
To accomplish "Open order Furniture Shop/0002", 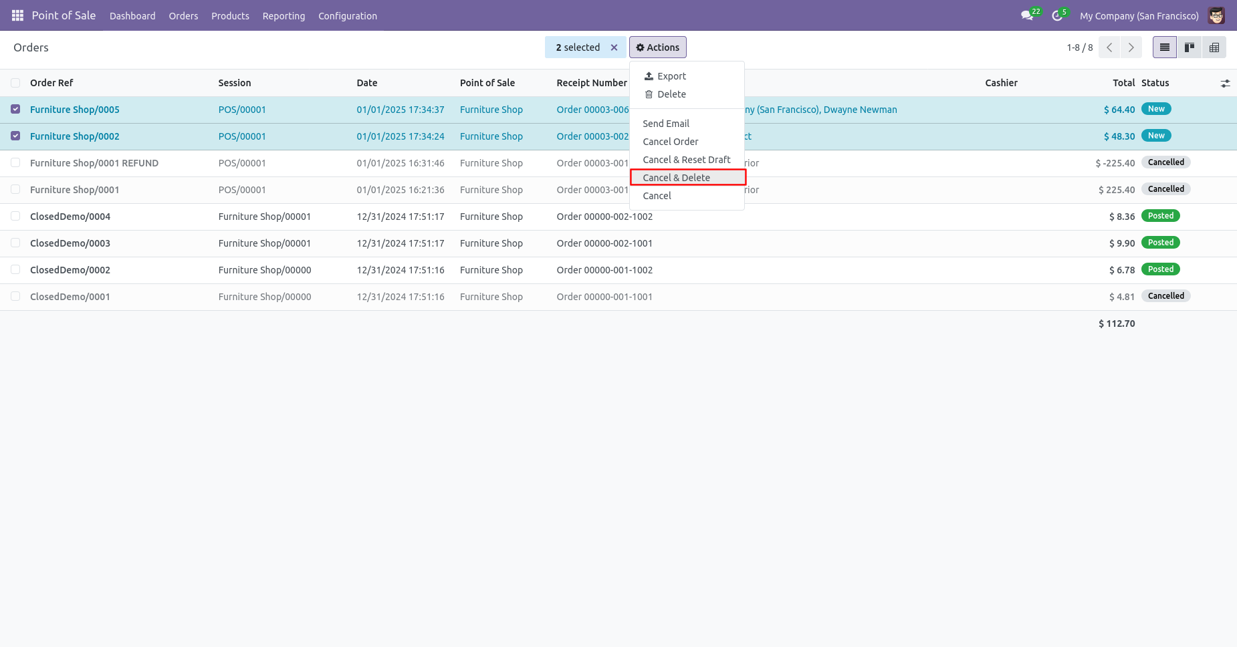I will (x=75, y=136).
